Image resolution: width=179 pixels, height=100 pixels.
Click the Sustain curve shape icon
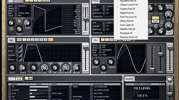click(x=21, y=55)
